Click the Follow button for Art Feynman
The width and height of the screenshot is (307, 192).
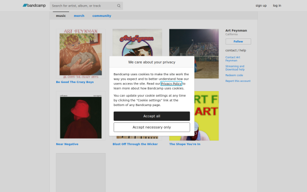(238, 41)
